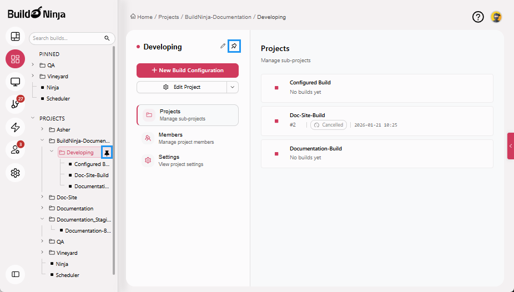
Task: Select Ninja under PROJECTS
Action: pyautogui.click(x=59, y=264)
